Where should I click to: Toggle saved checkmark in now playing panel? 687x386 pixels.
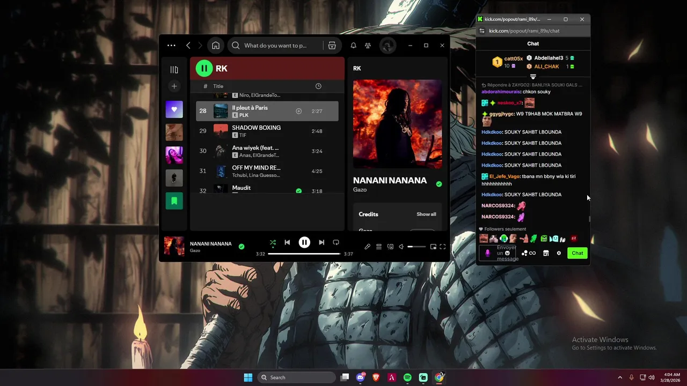point(439,184)
